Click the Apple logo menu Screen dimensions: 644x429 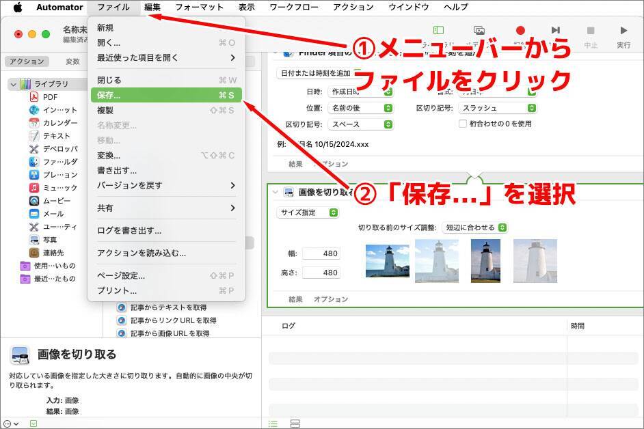click(x=18, y=7)
